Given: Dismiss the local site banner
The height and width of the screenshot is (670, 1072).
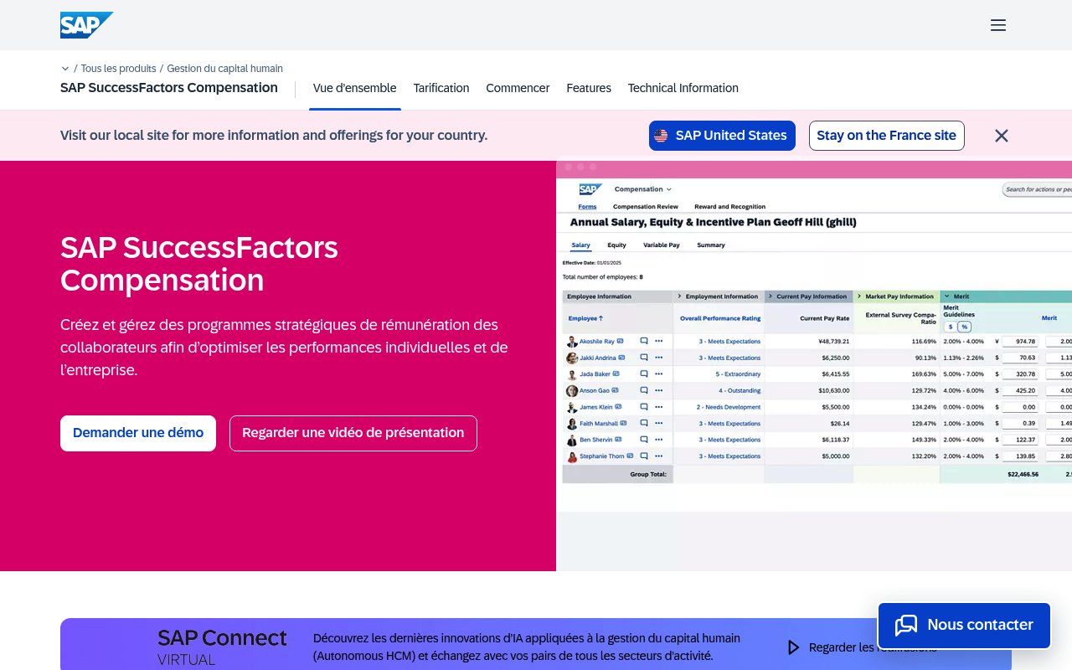Looking at the screenshot, I should 1002,136.
